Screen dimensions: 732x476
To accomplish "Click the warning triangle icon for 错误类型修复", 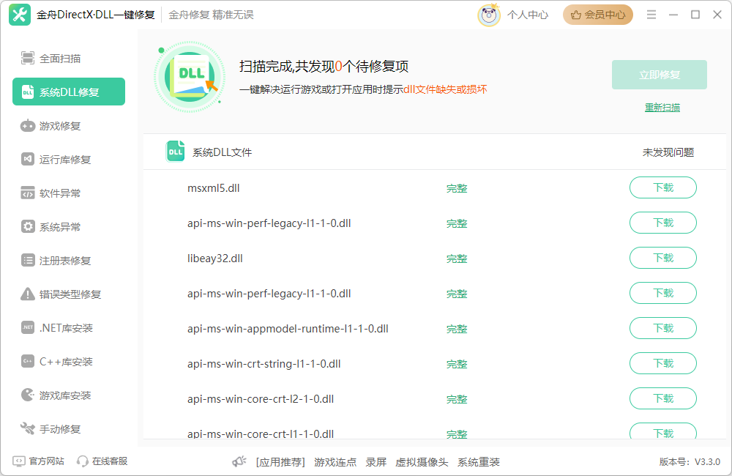I will [28, 294].
